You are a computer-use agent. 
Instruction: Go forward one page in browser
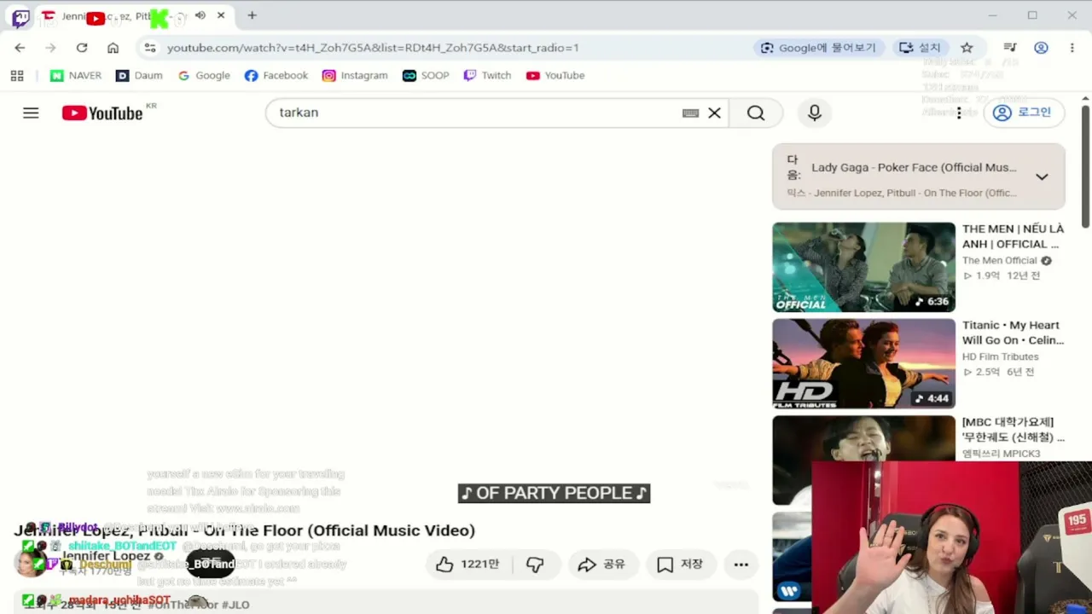point(50,48)
